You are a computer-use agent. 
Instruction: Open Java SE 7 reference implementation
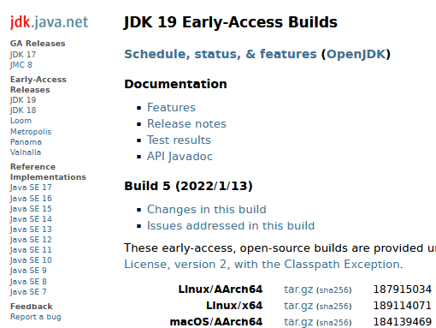[x=28, y=292]
